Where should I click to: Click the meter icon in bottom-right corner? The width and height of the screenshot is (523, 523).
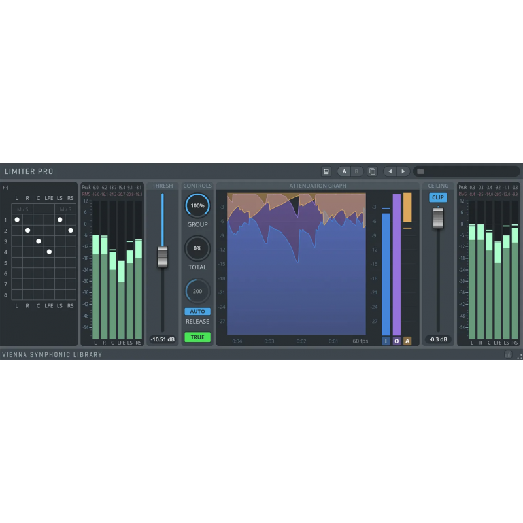pyautogui.click(x=509, y=355)
